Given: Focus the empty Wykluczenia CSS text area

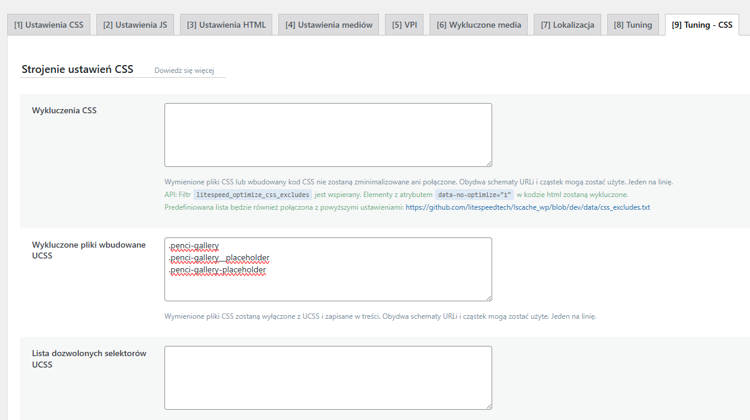Looking at the screenshot, I should click(x=328, y=134).
